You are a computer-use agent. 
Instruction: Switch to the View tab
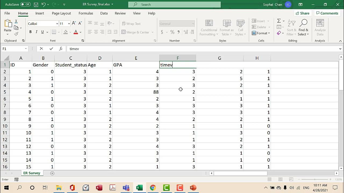click(137, 13)
